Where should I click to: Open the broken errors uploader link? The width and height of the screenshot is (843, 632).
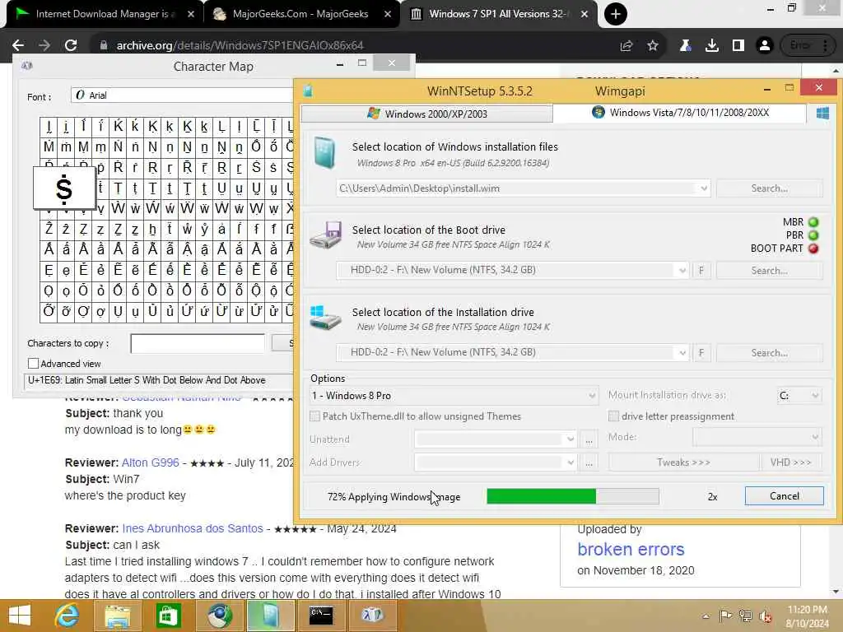coord(631,549)
